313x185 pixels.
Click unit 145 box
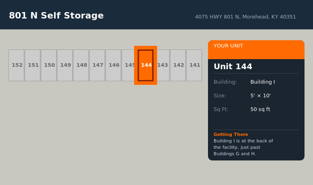[x=128, y=65]
